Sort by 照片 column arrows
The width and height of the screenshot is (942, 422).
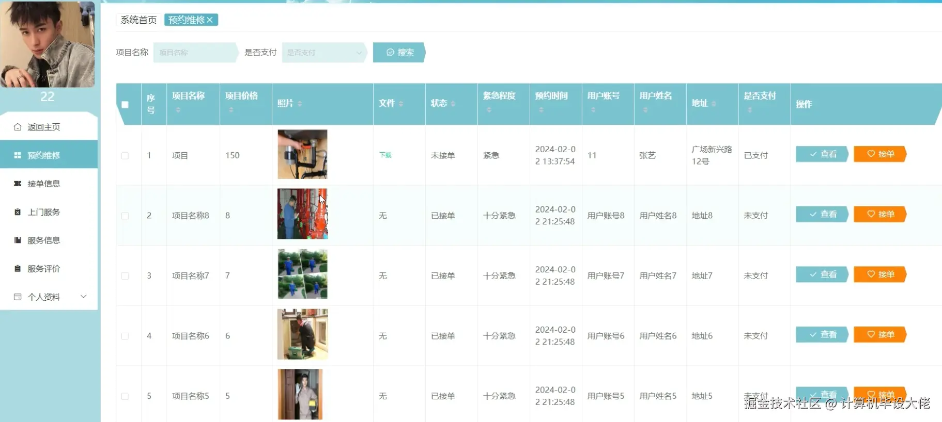(x=300, y=104)
